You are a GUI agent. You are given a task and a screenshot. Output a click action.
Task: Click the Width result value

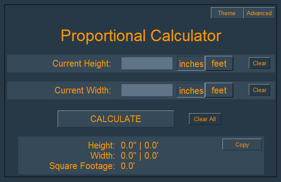(x=140, y=156)
